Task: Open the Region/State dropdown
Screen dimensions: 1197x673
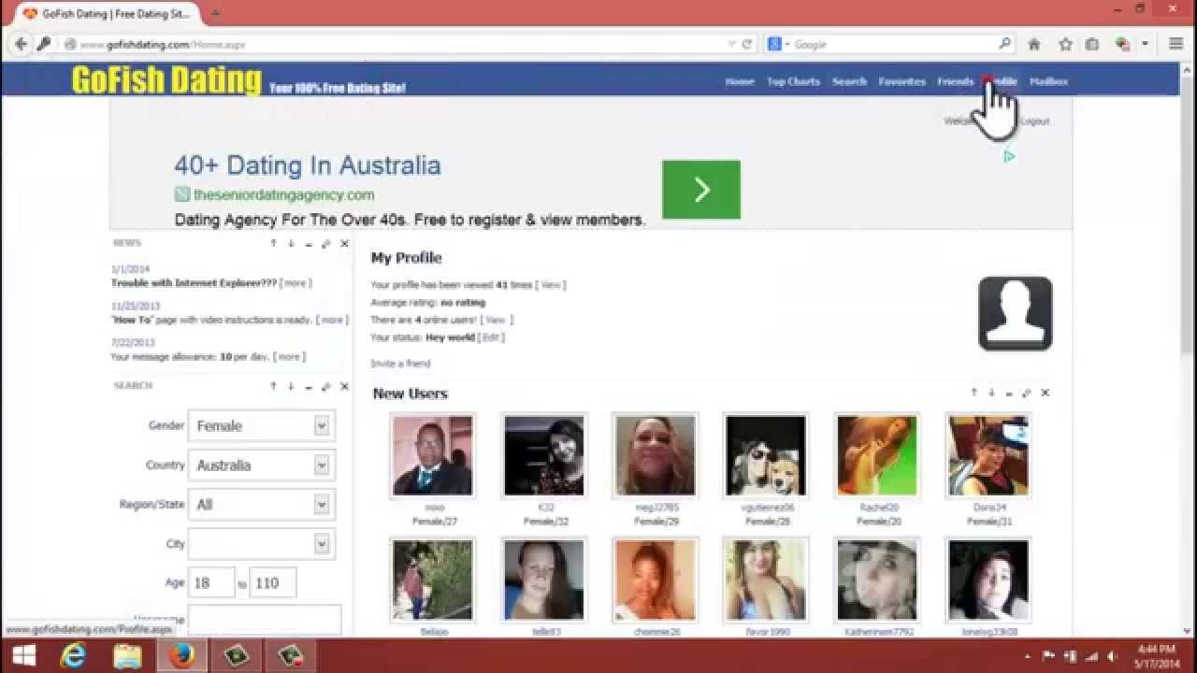Action: [262, 505]
